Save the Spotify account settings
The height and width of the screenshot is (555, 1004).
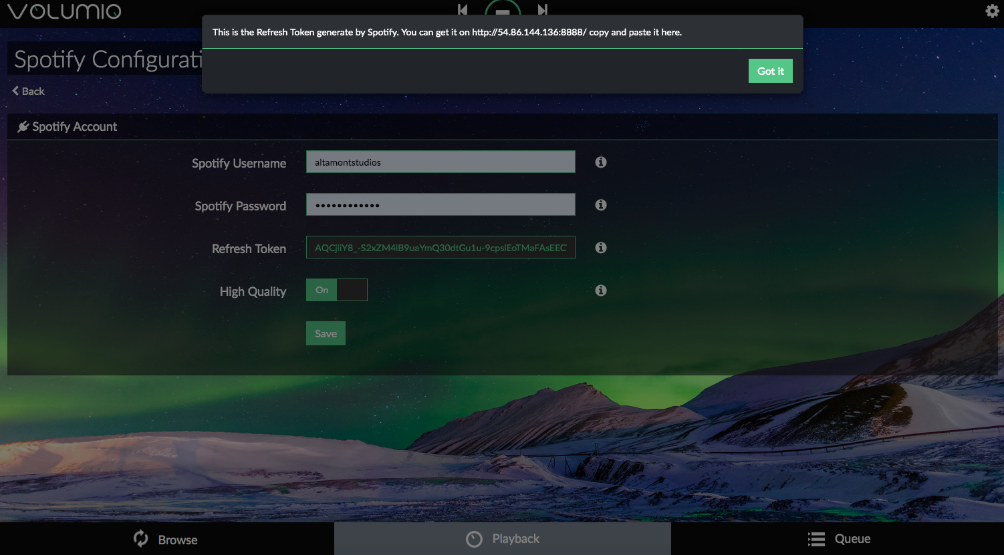click(x=326, y=333)
